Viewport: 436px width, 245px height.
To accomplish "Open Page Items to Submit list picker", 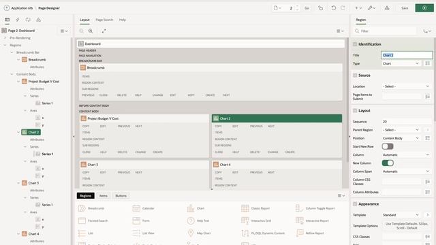I will (427, 97).
